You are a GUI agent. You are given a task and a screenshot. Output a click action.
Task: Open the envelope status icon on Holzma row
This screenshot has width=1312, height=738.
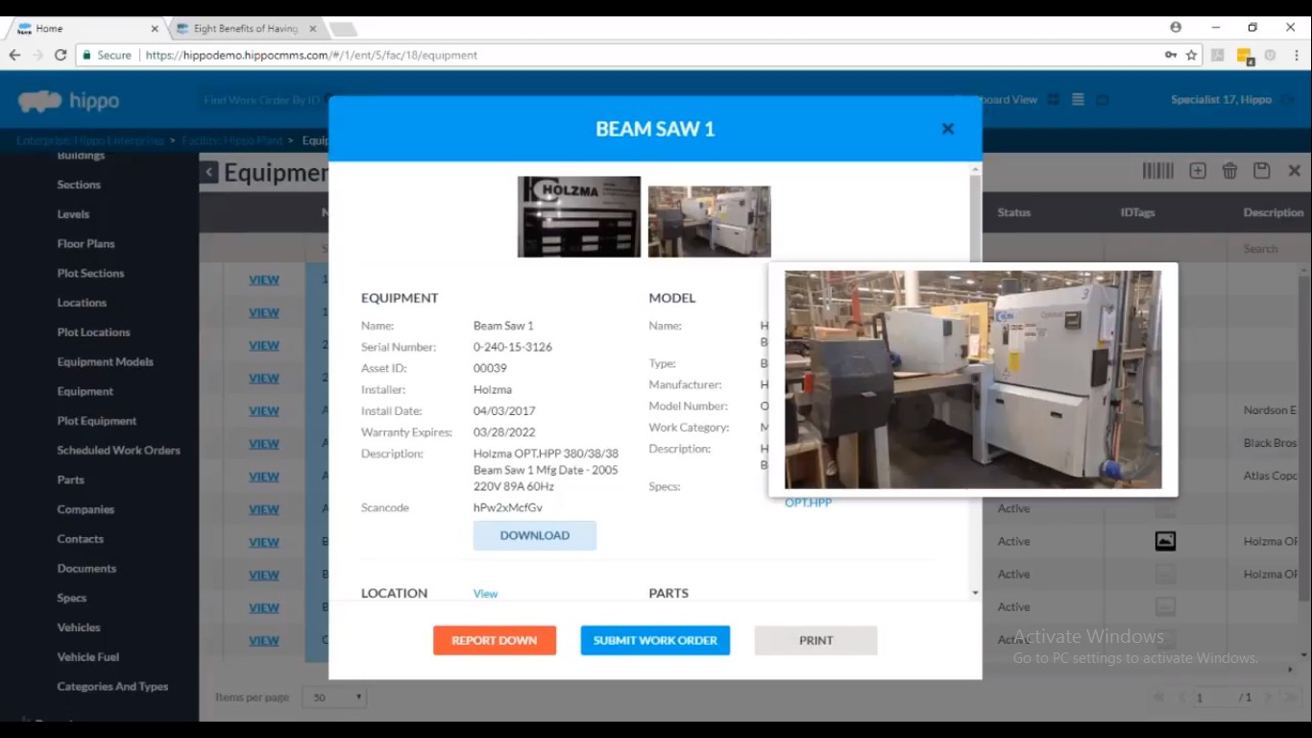coord(1165,541)
